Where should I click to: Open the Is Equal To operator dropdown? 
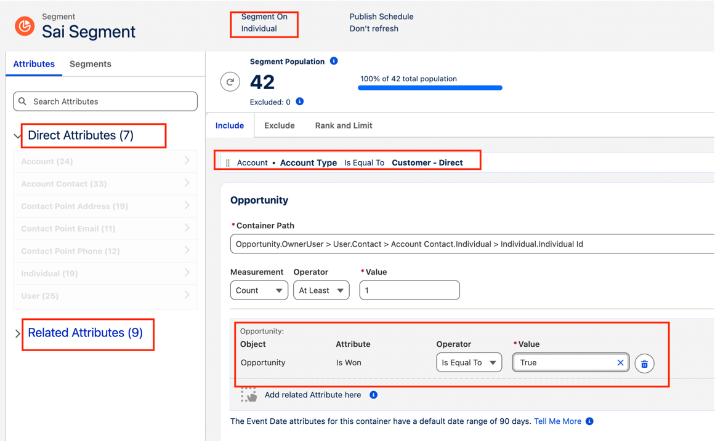pyautogui.click(x=469, y=363)
